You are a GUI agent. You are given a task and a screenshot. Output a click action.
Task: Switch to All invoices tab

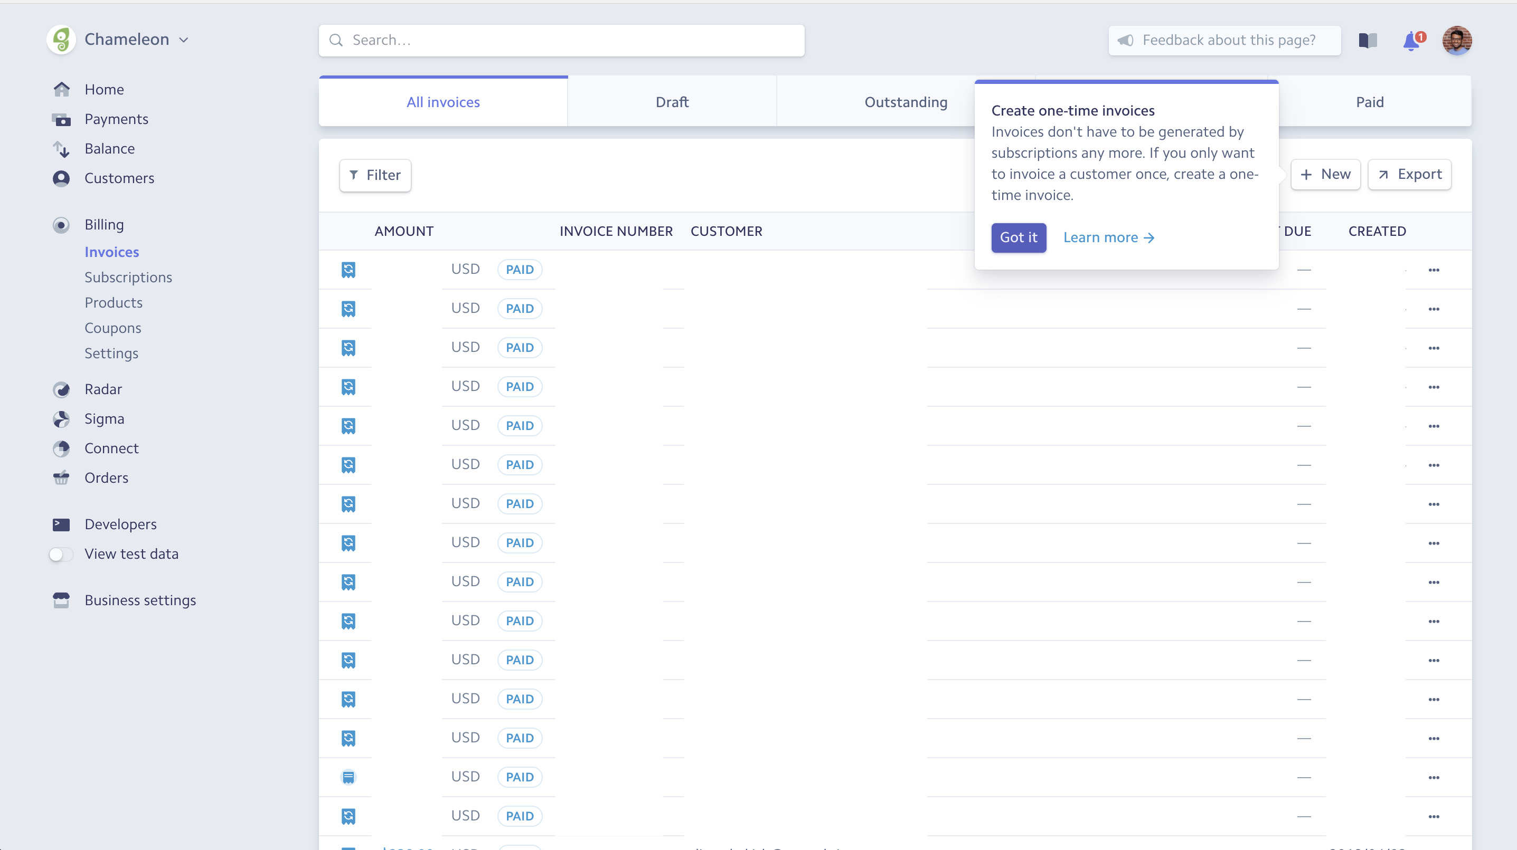pos(443,102)
